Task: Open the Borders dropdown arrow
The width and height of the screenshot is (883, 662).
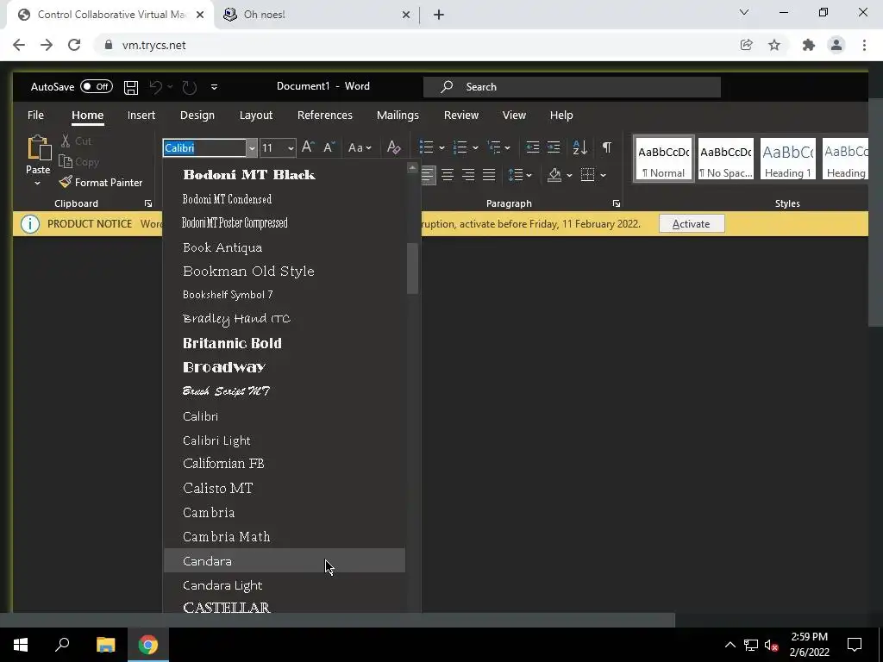Action: click(603, 176)
